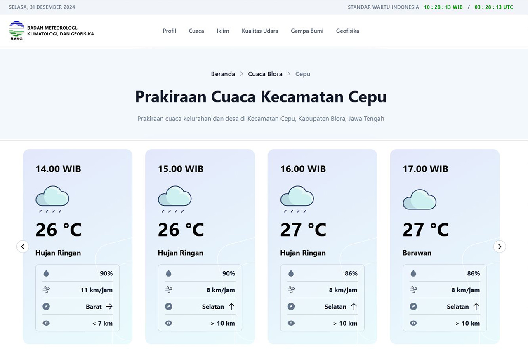Click visibility eye icon in 14.00 WIB card
The image size is (528, 352).
point(46,323)
